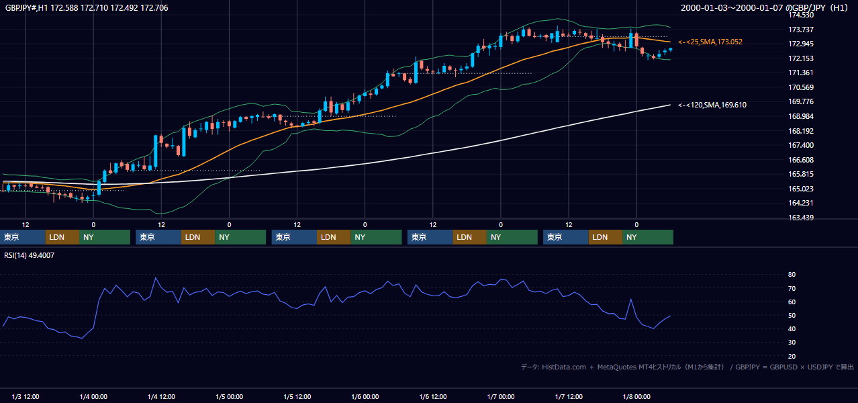Click the rightmost LDN session block
This screenshot has height=403, width=858.
605,237
